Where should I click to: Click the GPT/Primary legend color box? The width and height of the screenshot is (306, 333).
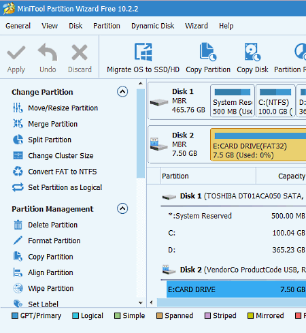pos(15,316)
